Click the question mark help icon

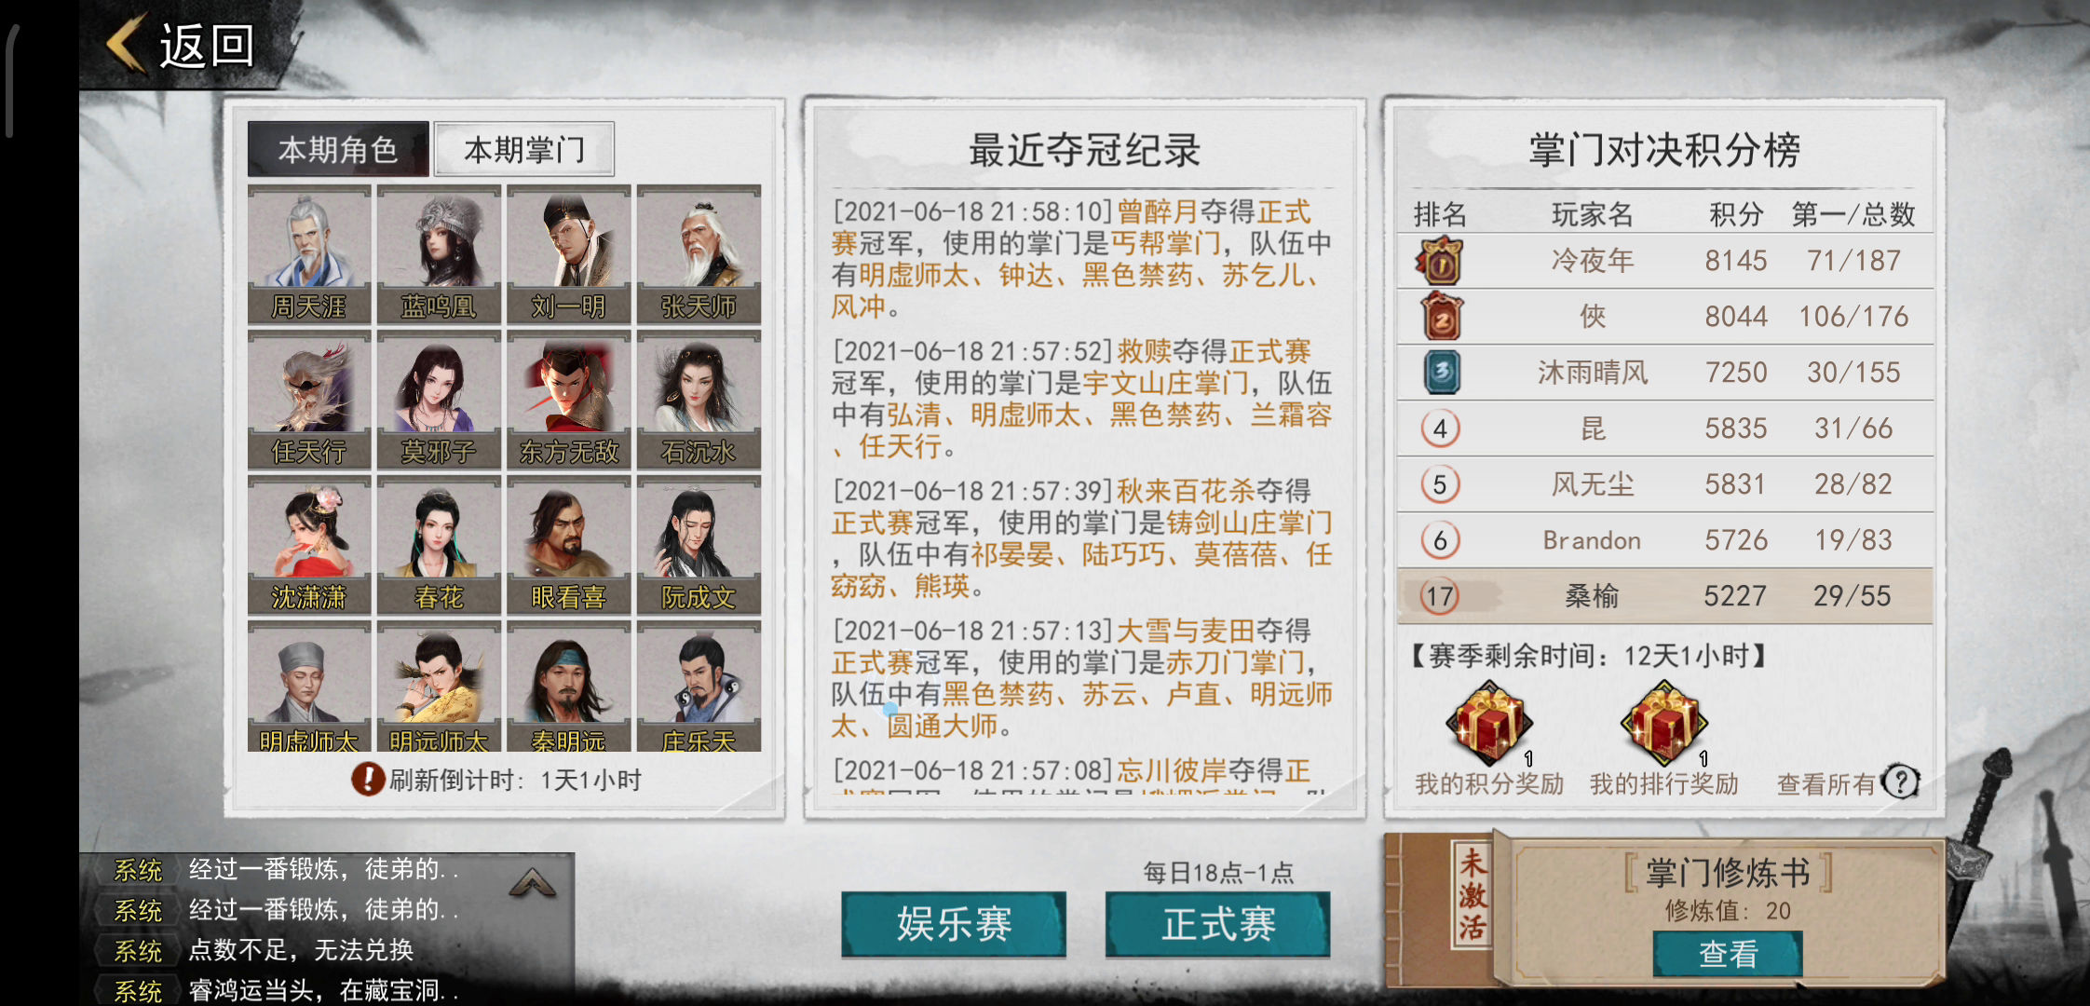click(x=1901, y=782)
